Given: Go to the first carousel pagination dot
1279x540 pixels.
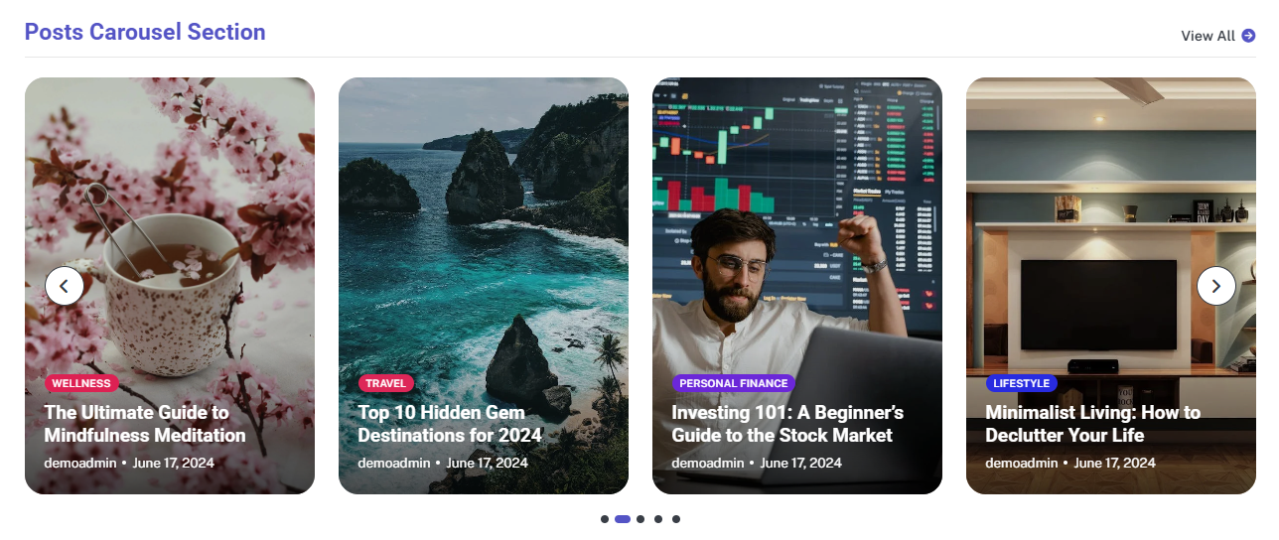Looking at the screenshot, I should (605, 519).
